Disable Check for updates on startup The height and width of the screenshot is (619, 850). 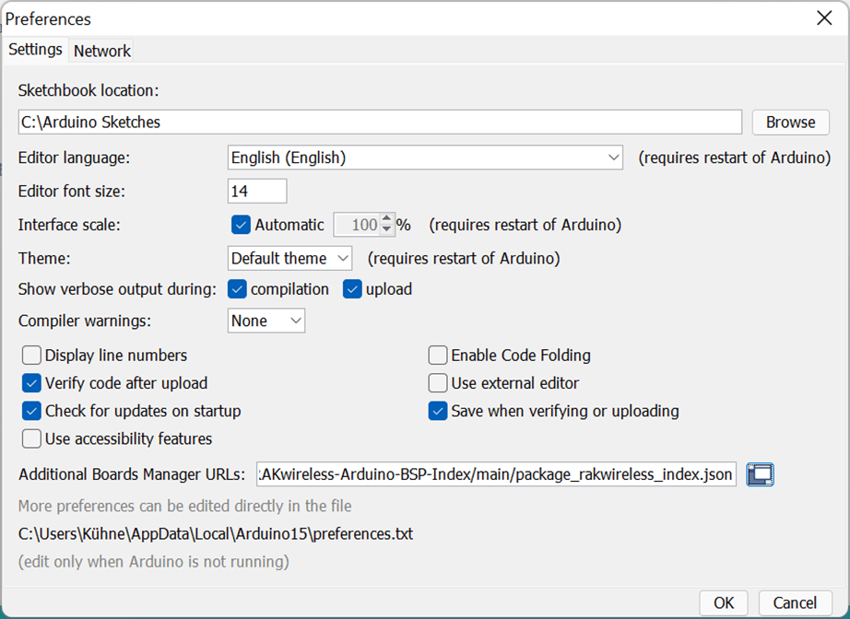[x=31, y=411]
